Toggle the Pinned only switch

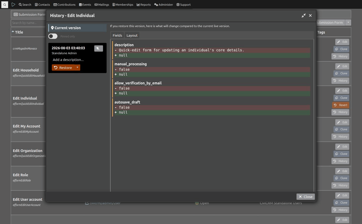point(53,36)
